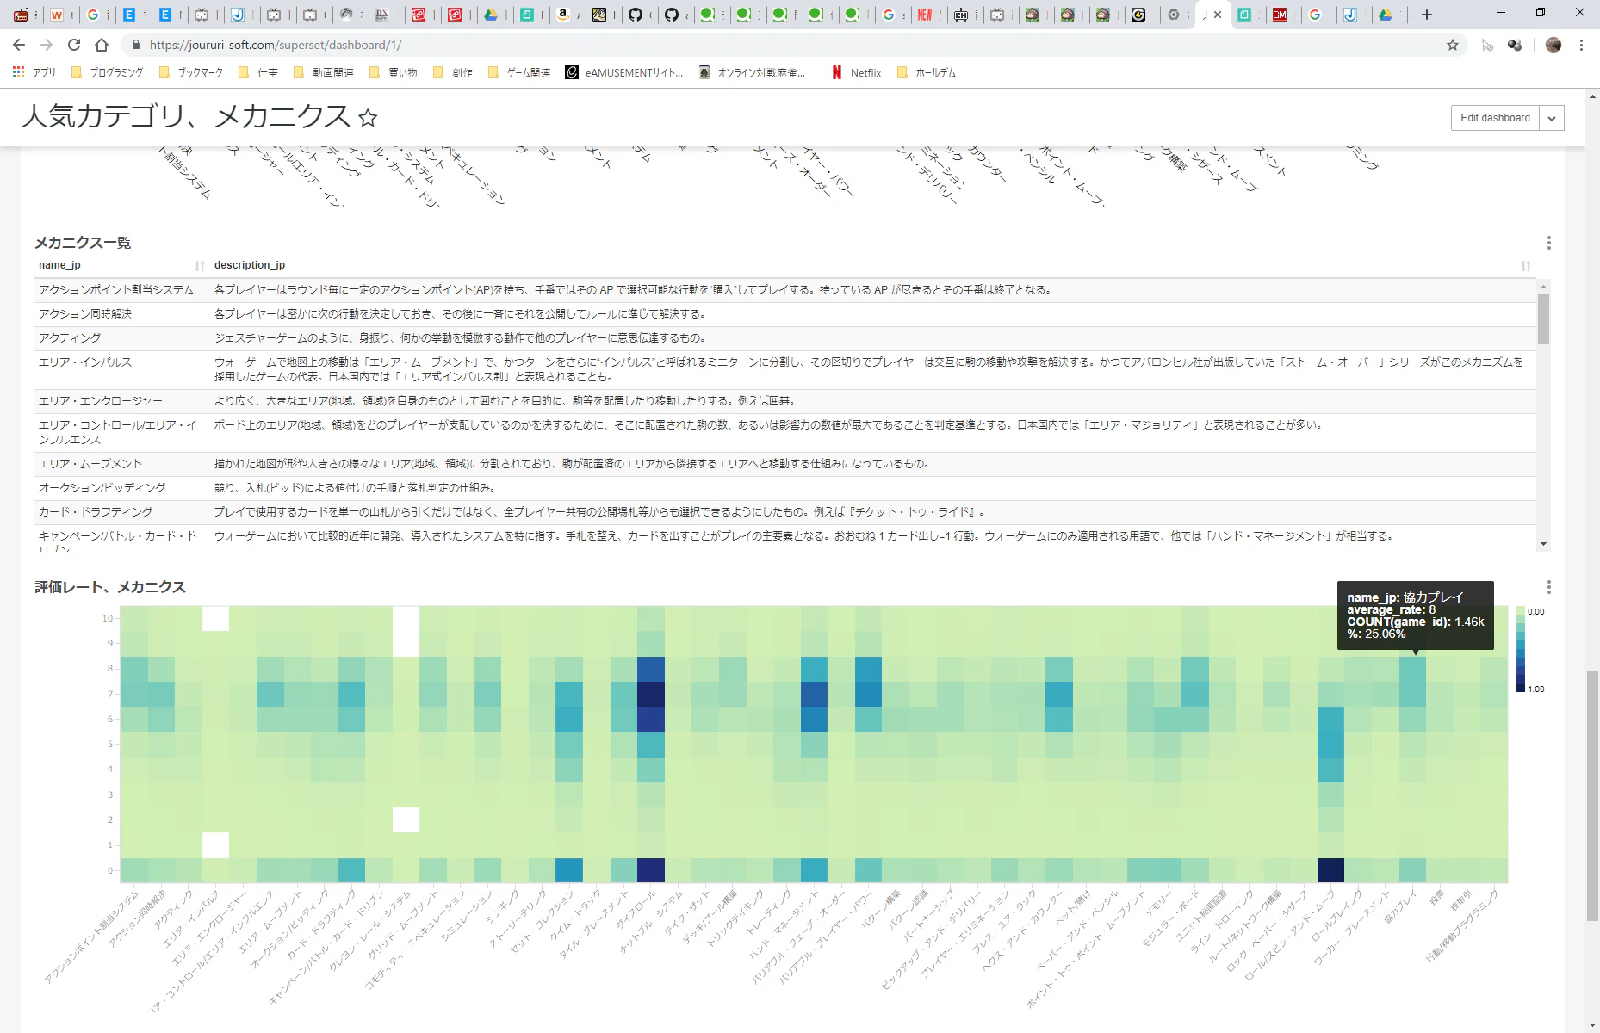This screenshot has height=1033, width=1600.
Task: Bookmark this page with the address bar star
Action: (x=1453, y=45)
